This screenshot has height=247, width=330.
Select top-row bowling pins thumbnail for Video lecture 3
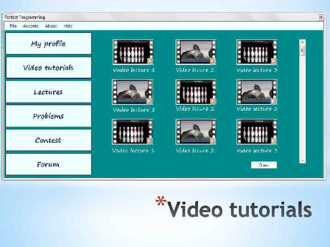point(257,52)
